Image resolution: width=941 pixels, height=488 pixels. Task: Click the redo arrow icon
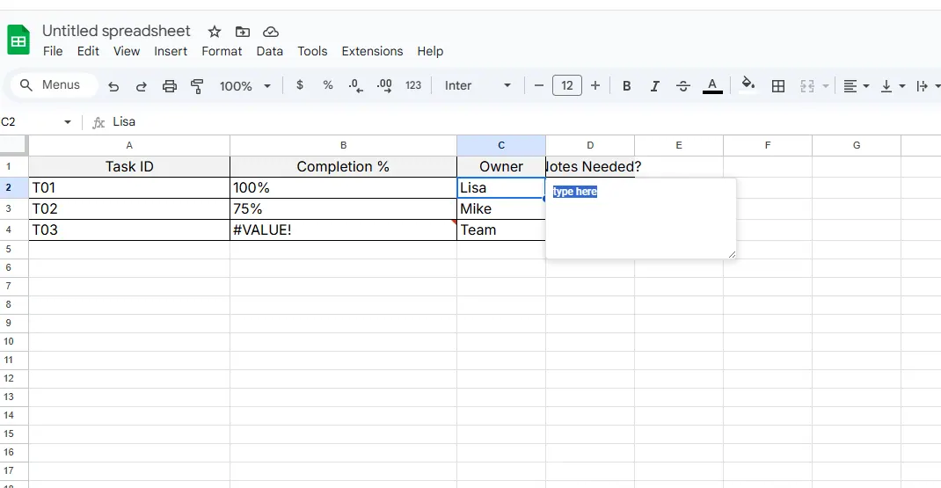[x=141, y=86]
